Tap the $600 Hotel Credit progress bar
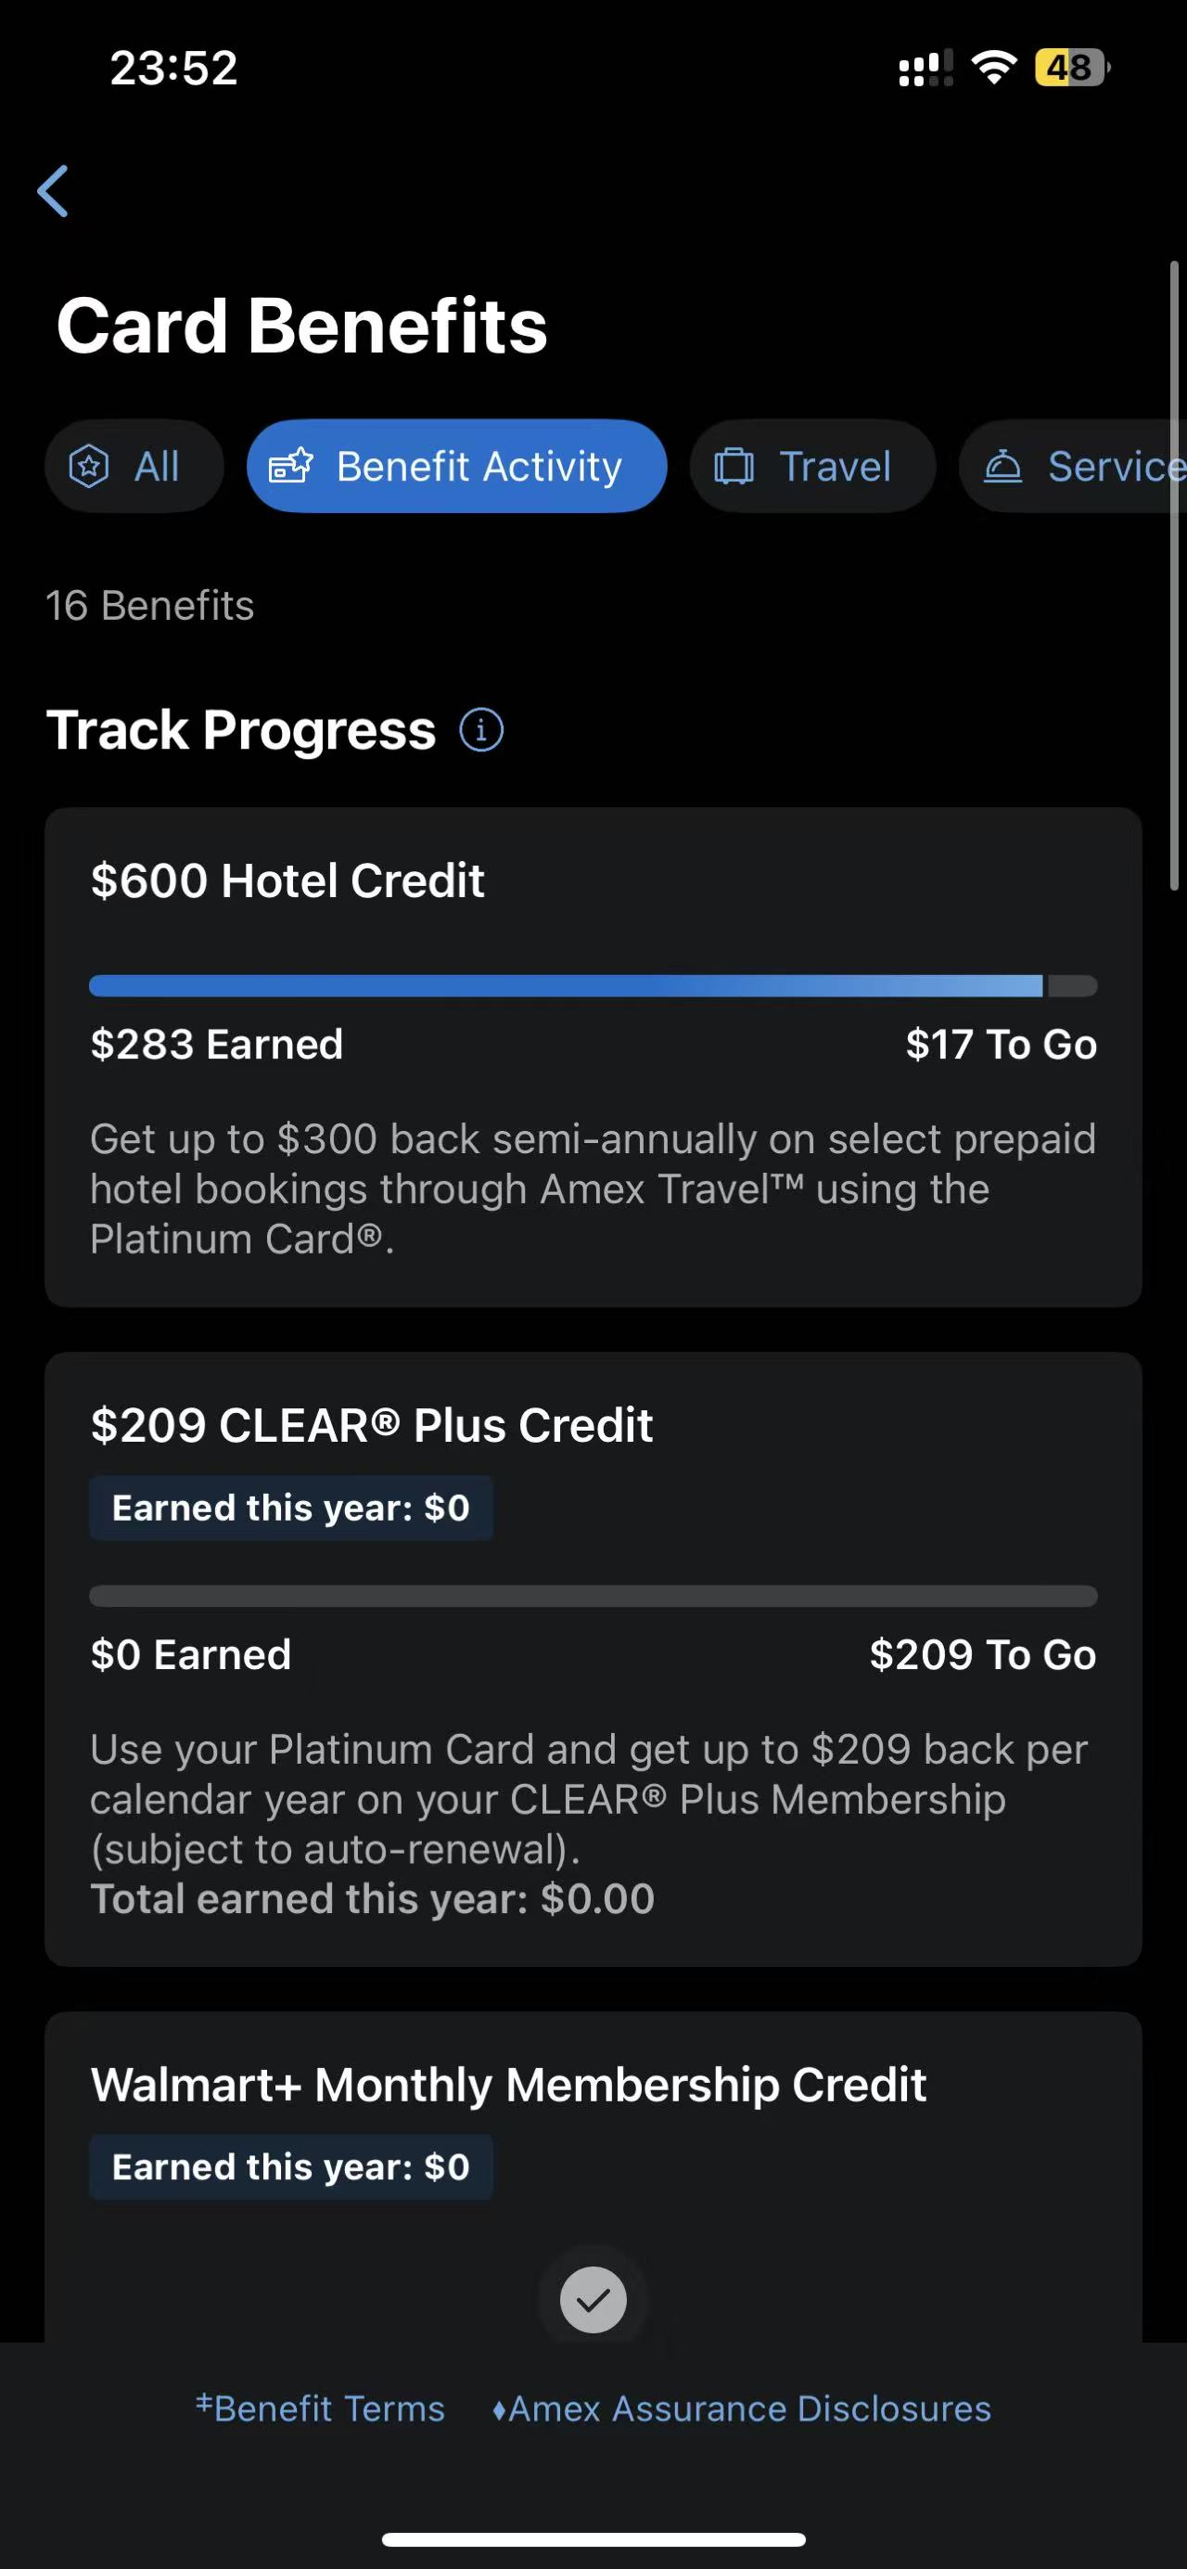This screenshot has height=2569, width=1187. [593, 985]
